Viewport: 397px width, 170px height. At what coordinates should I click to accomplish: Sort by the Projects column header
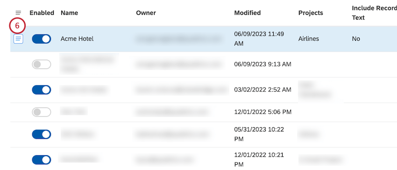point(311,13)
